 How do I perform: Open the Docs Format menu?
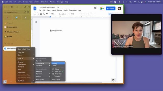(x=60, y=10)
